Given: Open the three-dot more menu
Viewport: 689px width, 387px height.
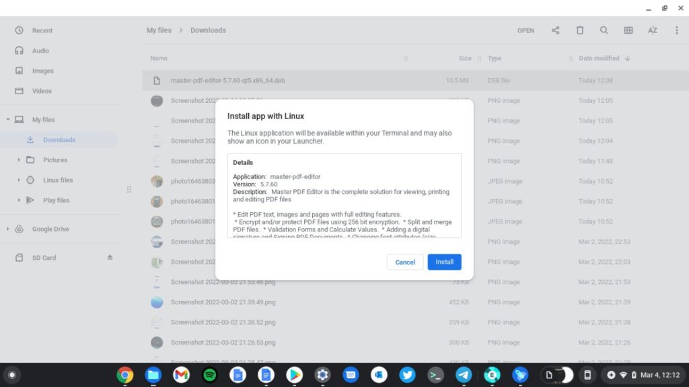Looking at the screenshot, I should tap(676, 30).
